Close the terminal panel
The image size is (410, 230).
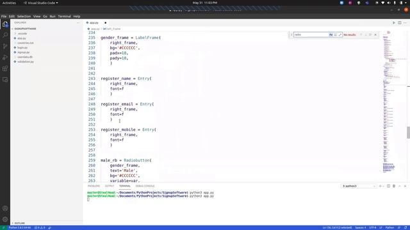(405, 186)
